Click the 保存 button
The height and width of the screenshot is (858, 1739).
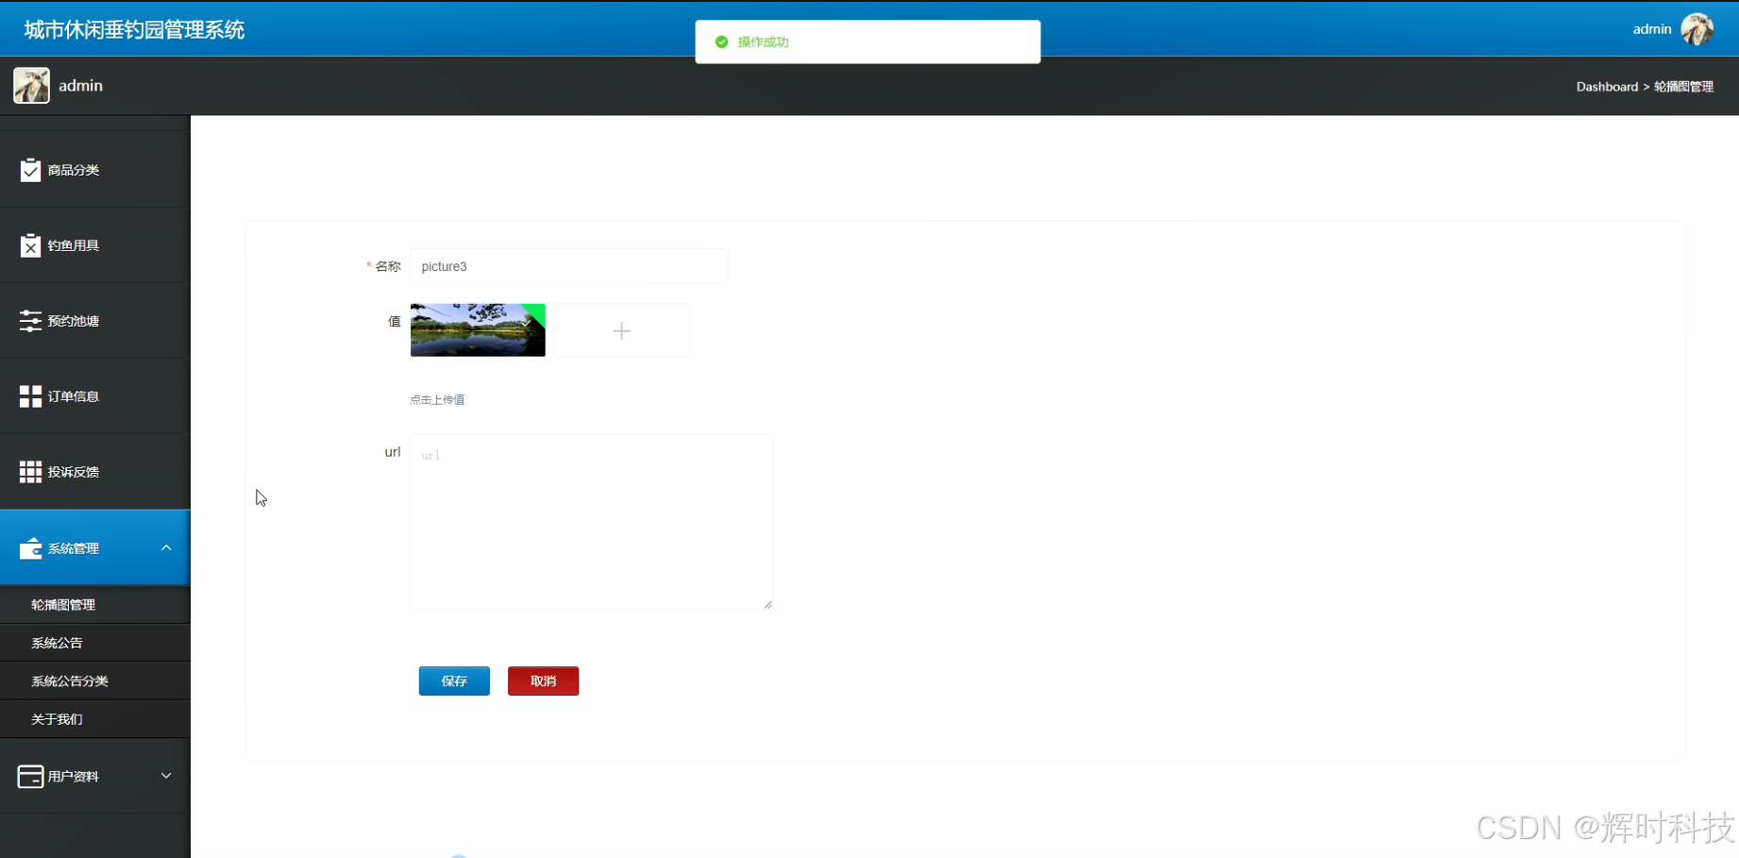[454, 681]
